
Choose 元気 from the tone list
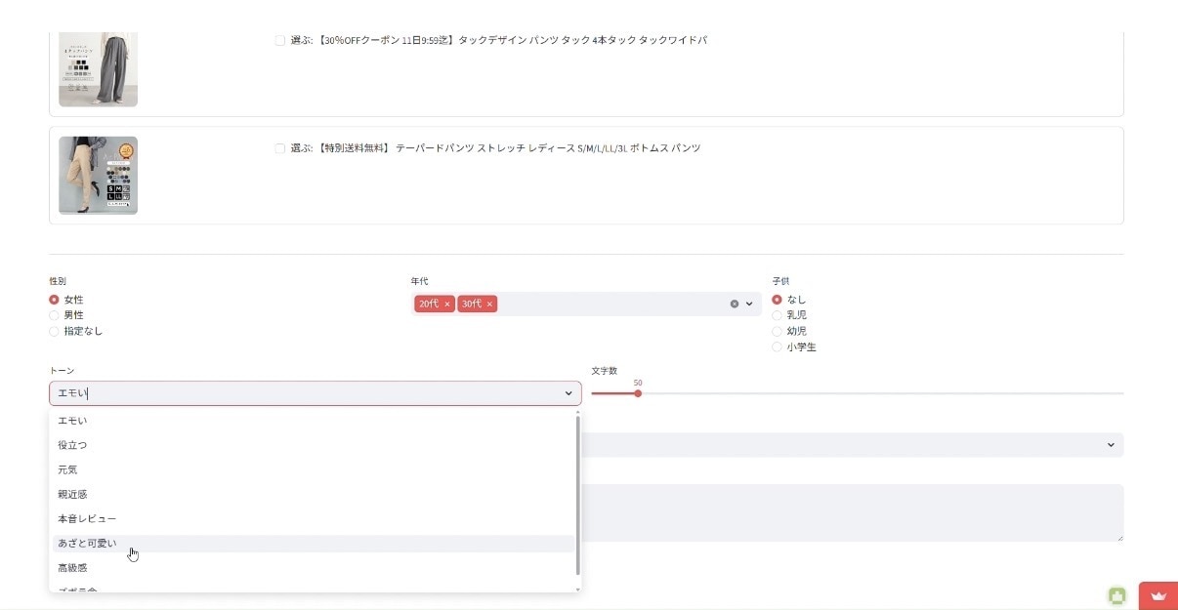[x=313, y=469]
